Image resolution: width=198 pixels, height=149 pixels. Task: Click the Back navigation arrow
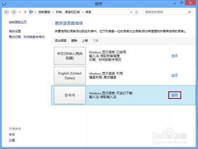[x=7, y=12]
